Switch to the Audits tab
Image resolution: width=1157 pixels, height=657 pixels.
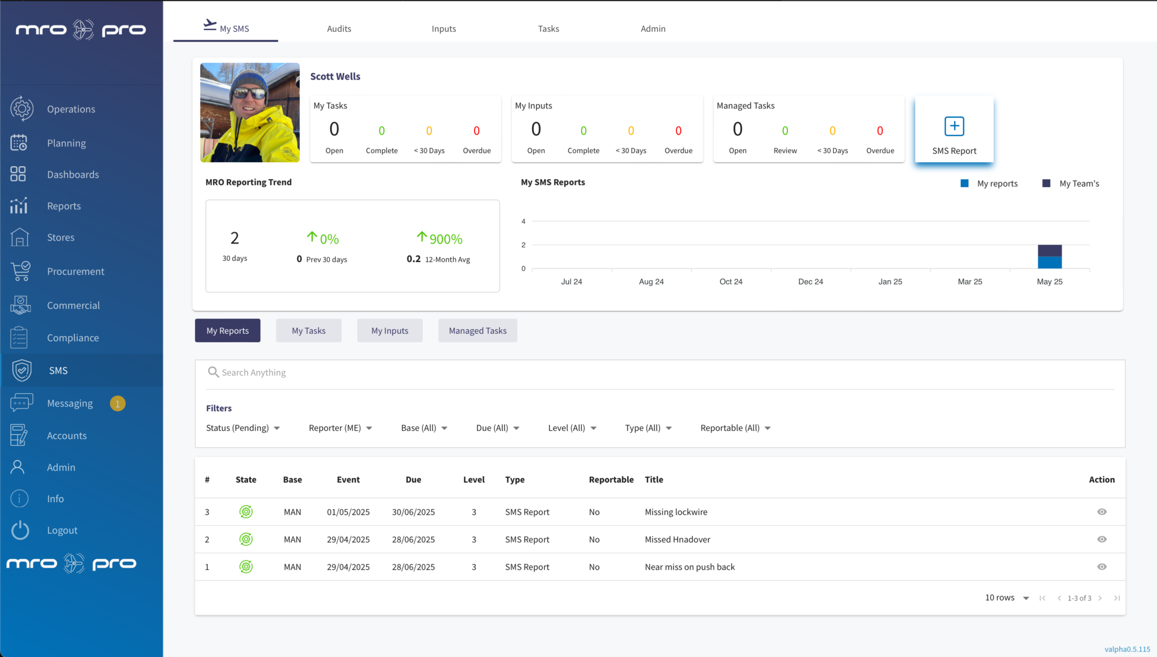pyautogui.click(x=339, y=28)
